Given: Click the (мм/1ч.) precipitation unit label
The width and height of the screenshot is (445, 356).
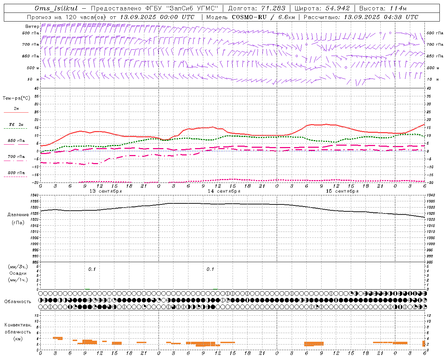Looking at the screenshot, I should [18, 280].
